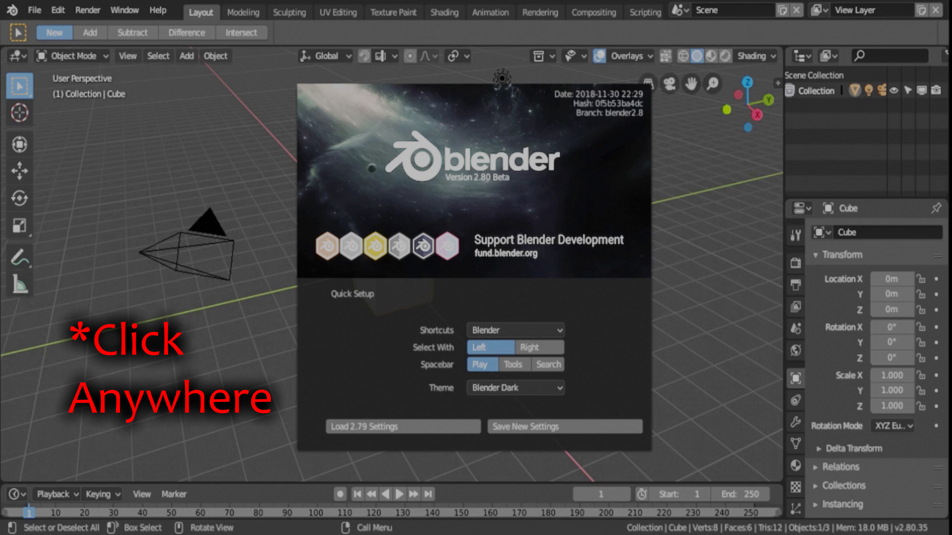Image resolution: width=952 pixels, height=535 pixels.
Task: Edit the Scale X value field
Action: (x=892, y=375)
